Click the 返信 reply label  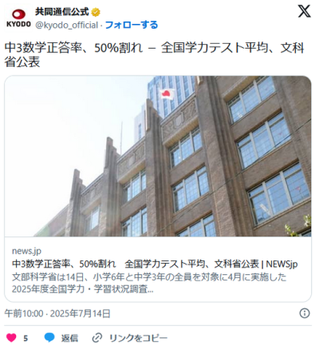(x=69, y=338)
